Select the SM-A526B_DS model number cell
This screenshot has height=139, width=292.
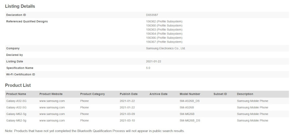click(x=190, y=101)
